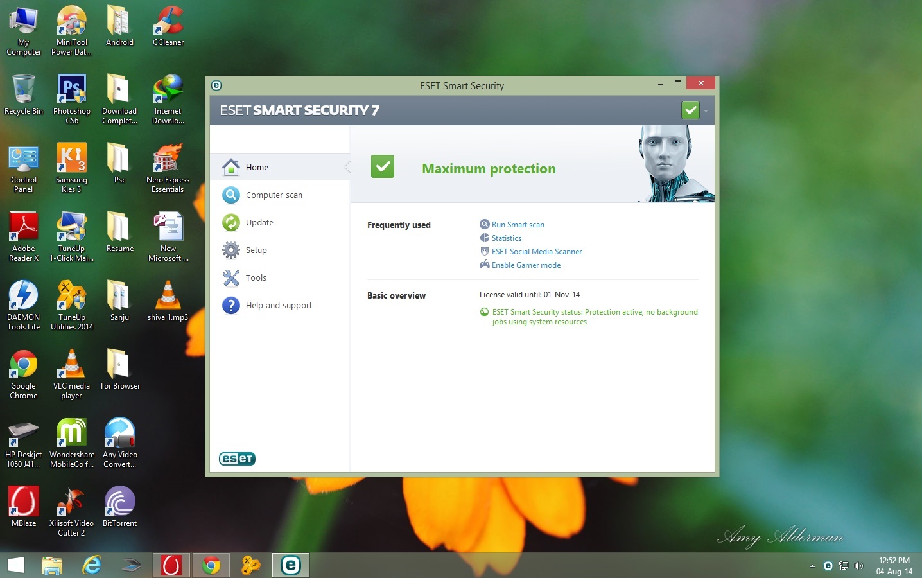Select VLC media player desktop shortcut
This screenshot has height=578, width=922.
coord(72,374)
